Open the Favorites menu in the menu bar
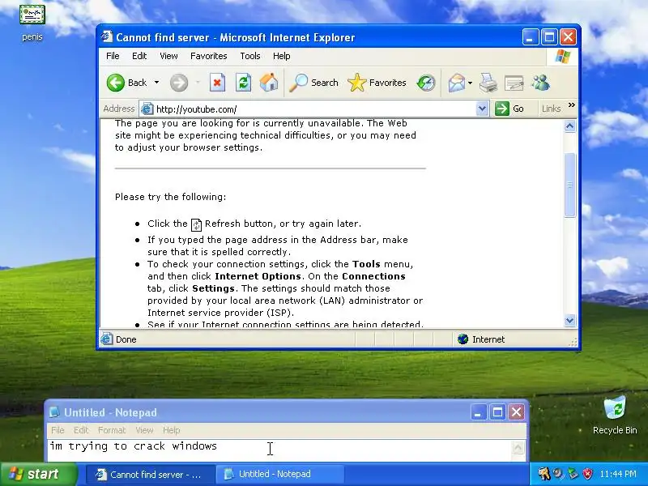Screen dimensions: 648x486 [x=209, y=56]
